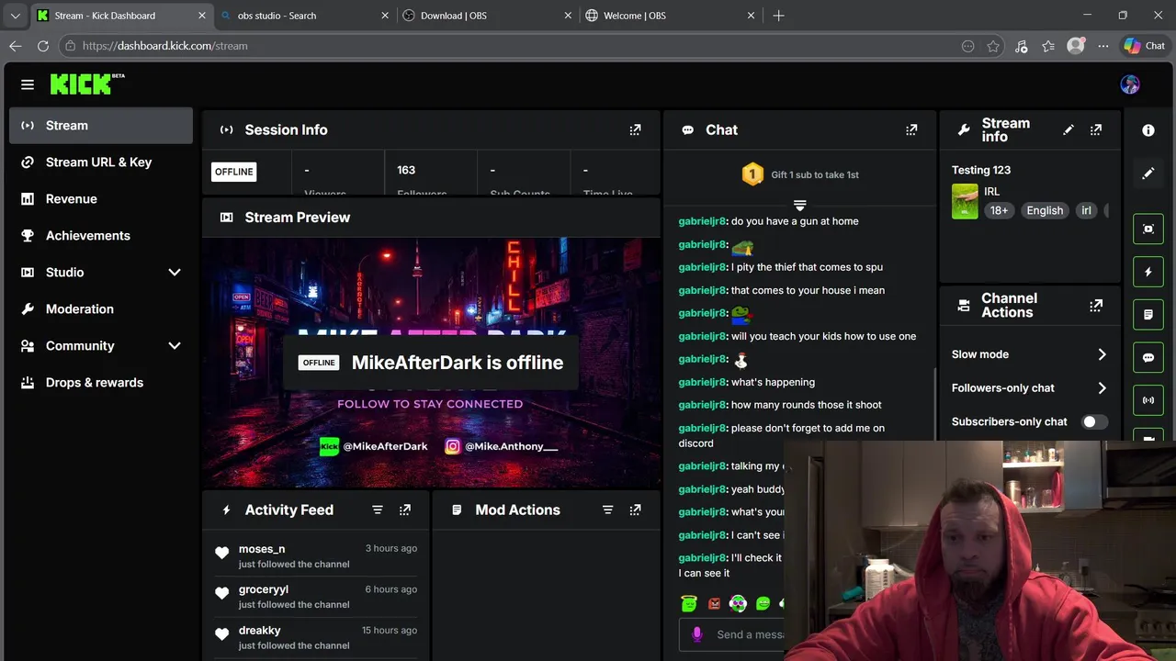Pop out the Session Info panel
The image size is (1176, 661).
(x=635, y=129)
